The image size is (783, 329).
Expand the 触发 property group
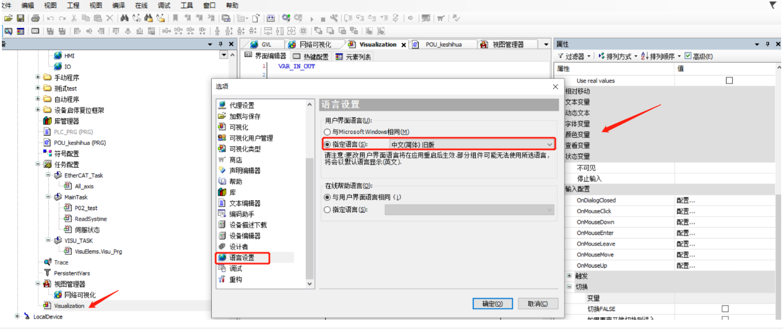point(569,276)
